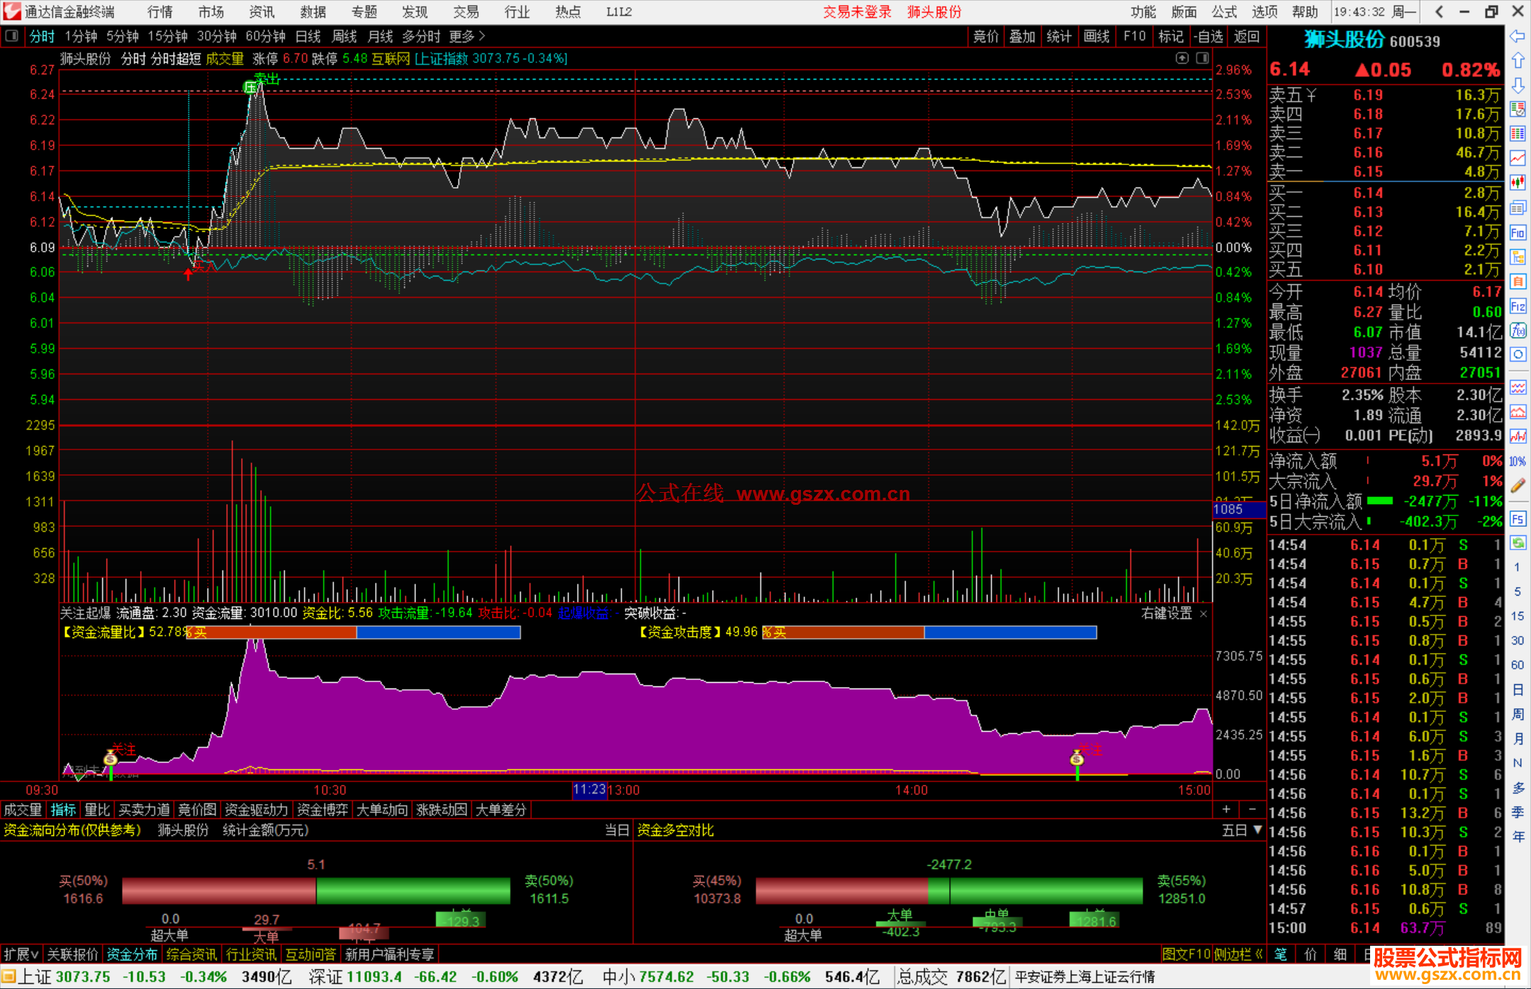Click the F10 icon in right sidebar
The height and width of the screenshot is (989, 1531).
point(1518,233)
